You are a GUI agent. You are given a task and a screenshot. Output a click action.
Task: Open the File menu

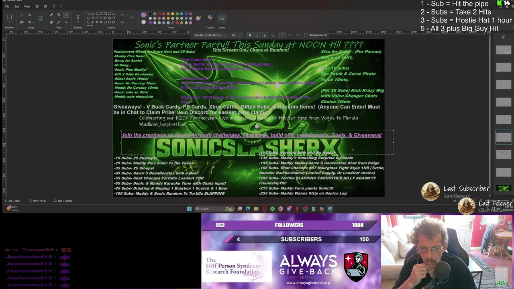point(7,6)
